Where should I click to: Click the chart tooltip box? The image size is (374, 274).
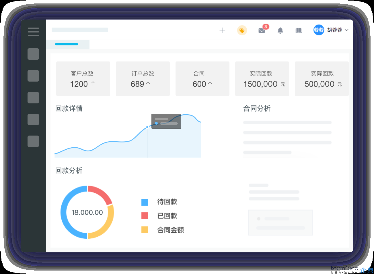coord(166,121)
